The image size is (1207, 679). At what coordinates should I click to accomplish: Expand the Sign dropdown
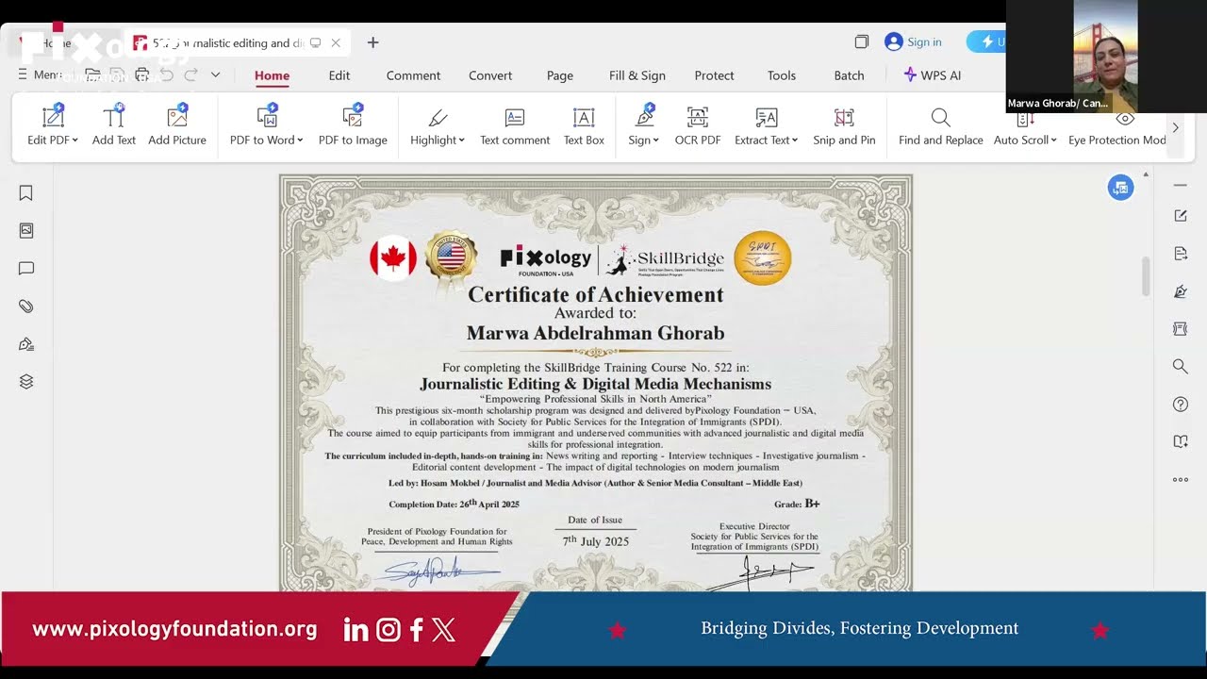pyautogui.click(x=655, y=141)
